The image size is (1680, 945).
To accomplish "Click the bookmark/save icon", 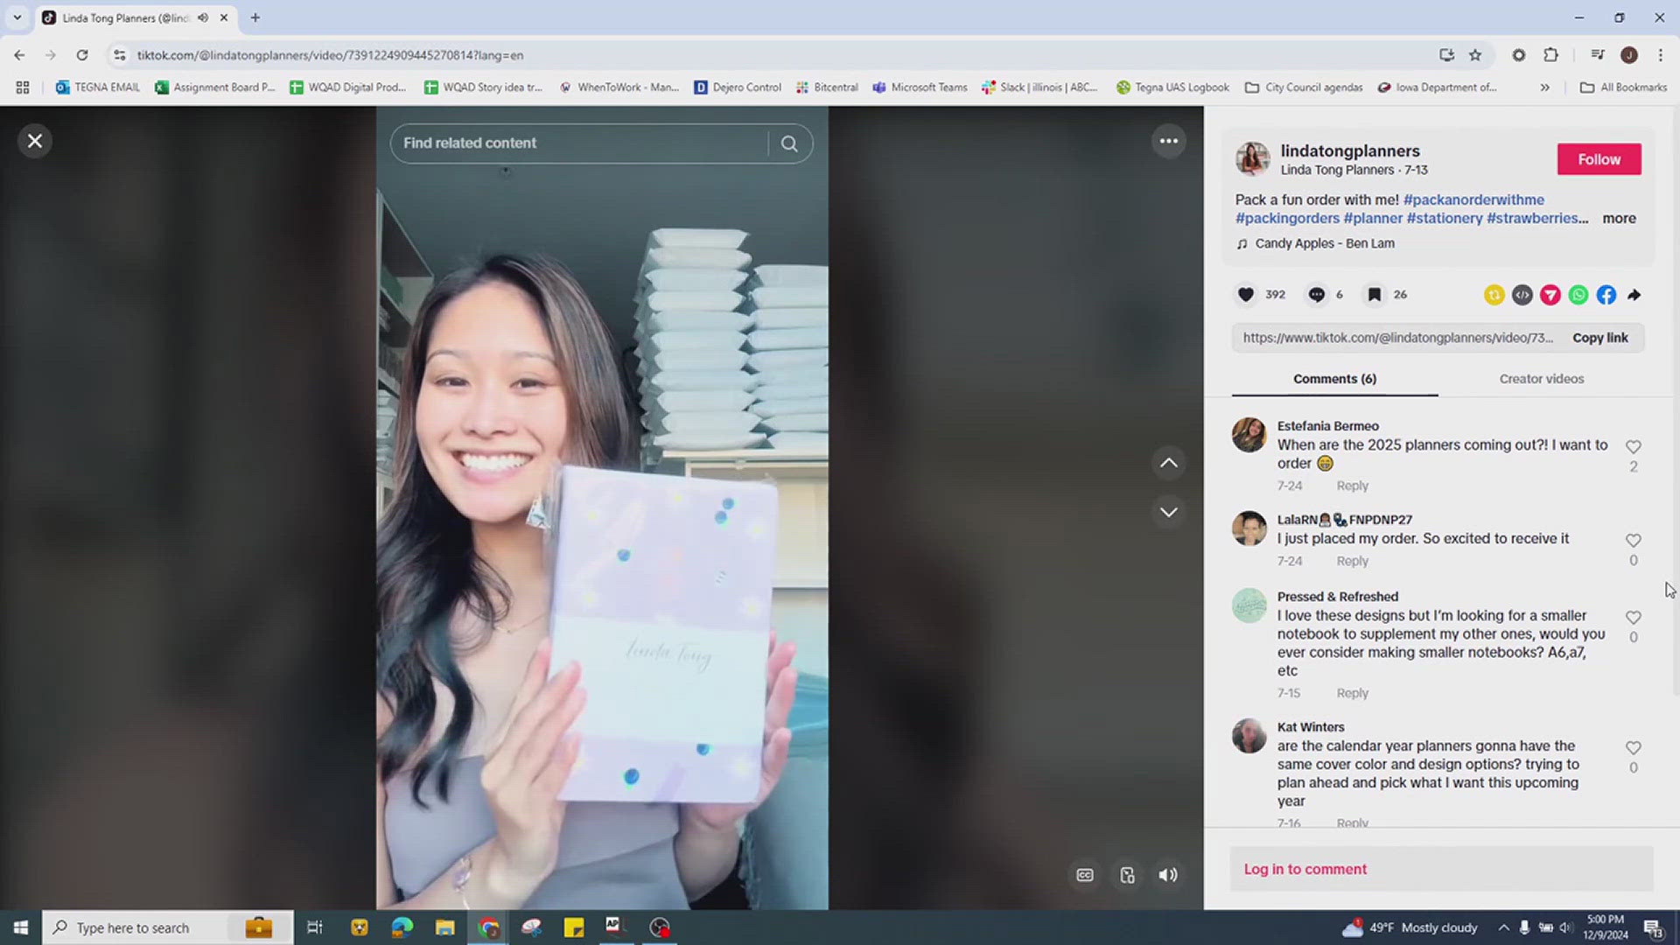I will [1375, 294].
